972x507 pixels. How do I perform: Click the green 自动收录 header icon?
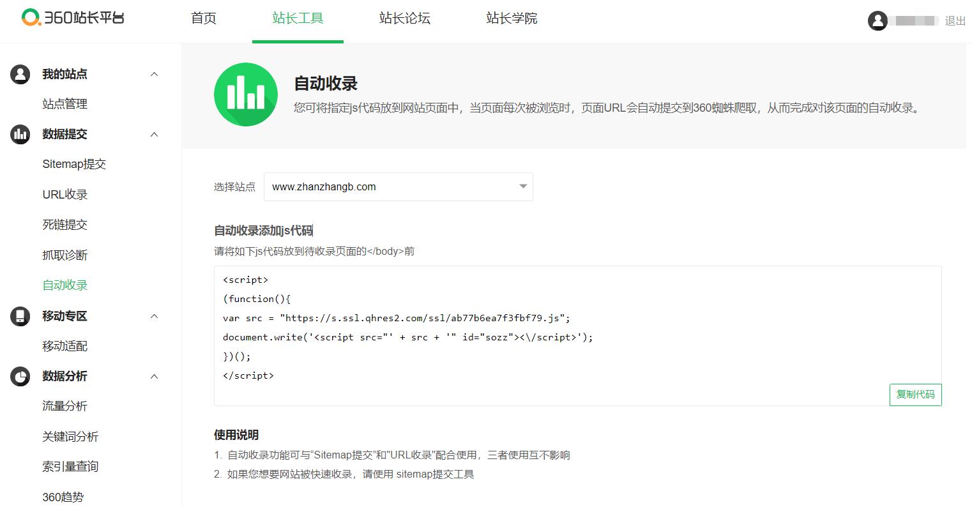[x=246, y=95]
